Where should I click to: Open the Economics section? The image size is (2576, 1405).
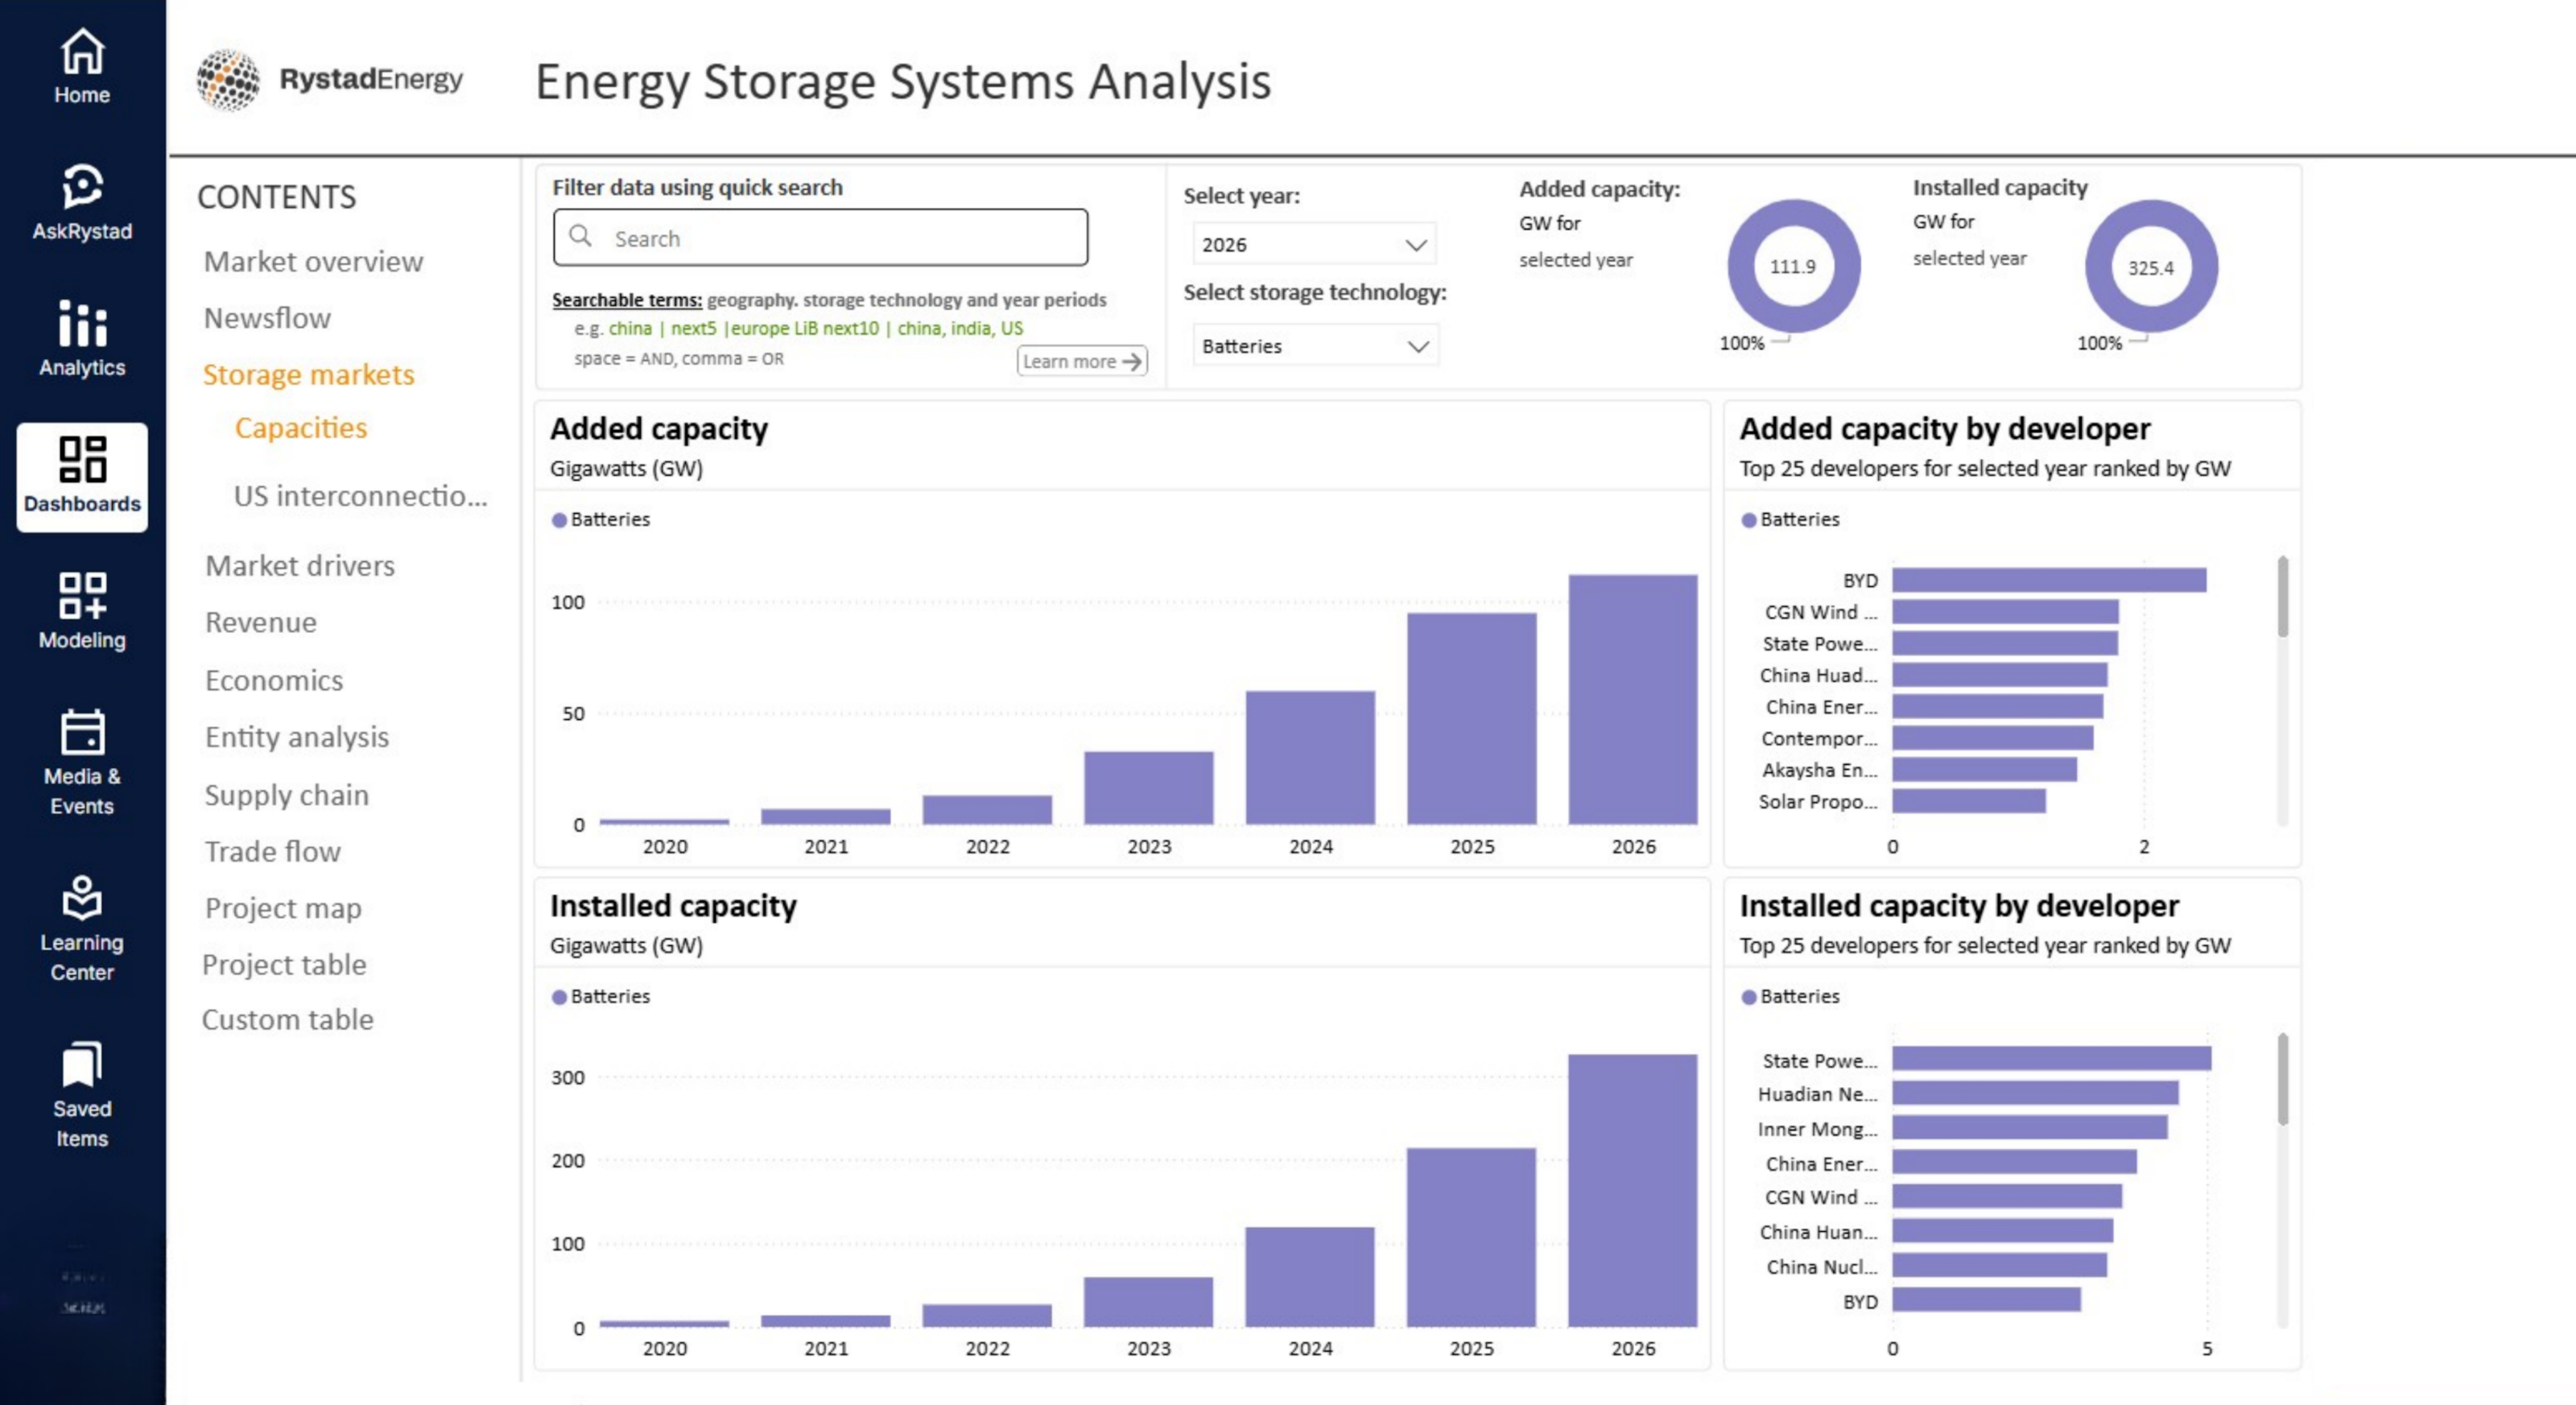[274, 680]
